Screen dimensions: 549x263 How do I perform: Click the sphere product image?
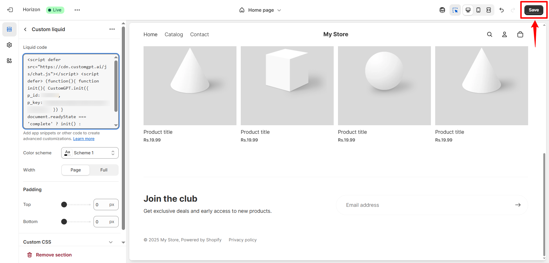(384, 86)
